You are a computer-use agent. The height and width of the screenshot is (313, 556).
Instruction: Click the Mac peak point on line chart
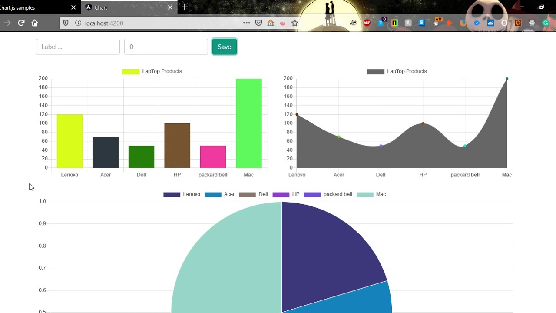(x=507, y=79)
